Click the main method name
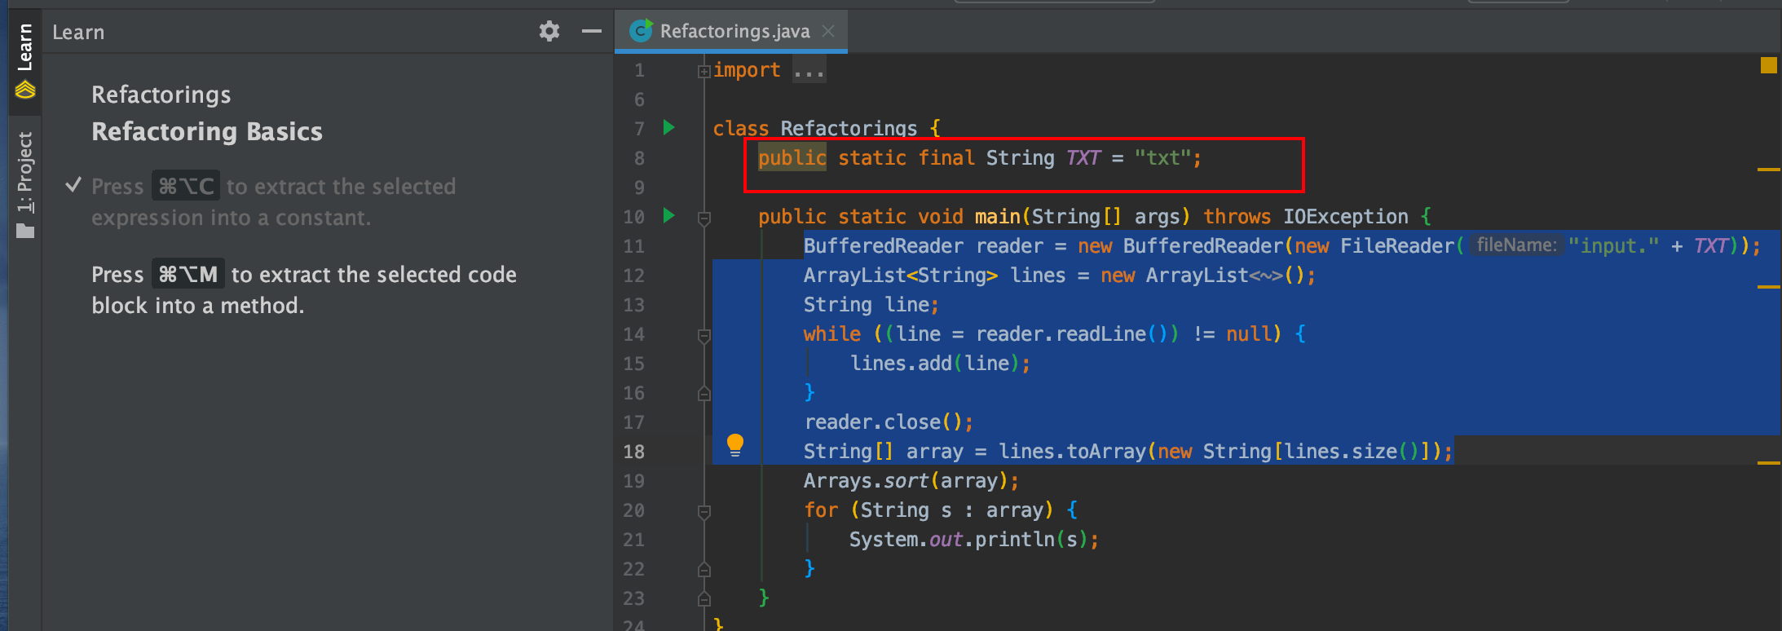Viewport: 1782px width, 631px height. click(998, 216)
